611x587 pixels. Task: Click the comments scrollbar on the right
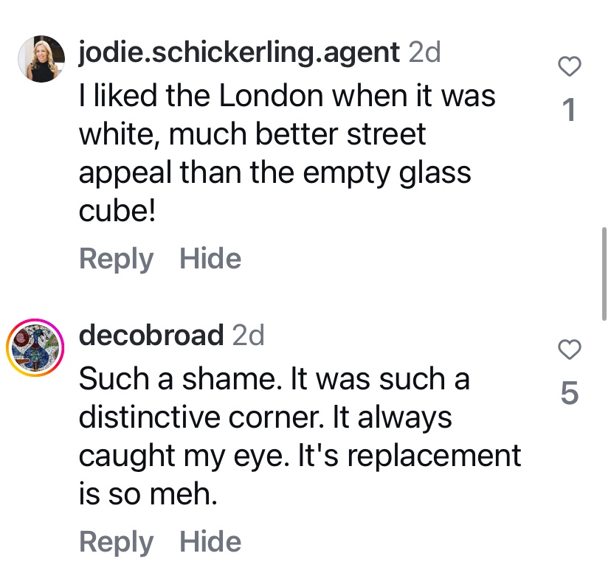(604, 273)
